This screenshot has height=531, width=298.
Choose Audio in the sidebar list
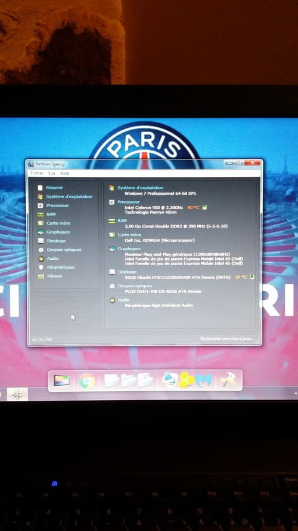coord(52,259)
